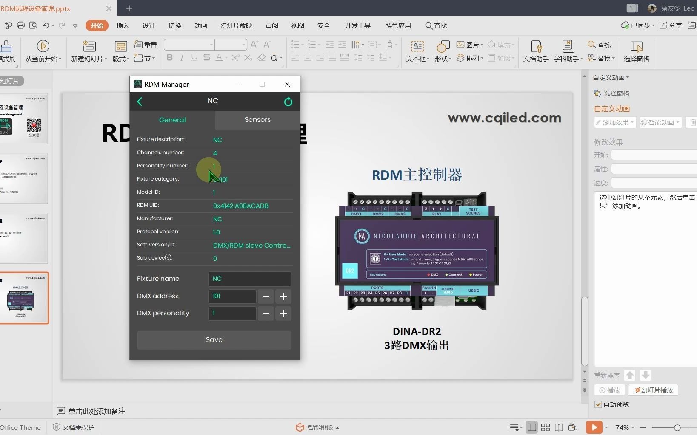Open the 节 section dropdown
The width and height of the screenshot is (697, 435).
[145, 58]
